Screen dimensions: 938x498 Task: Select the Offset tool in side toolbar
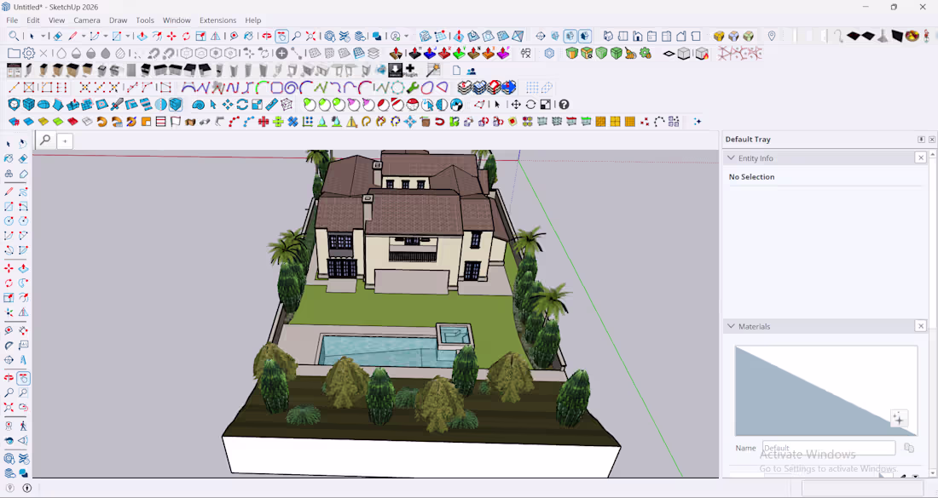click(x=23, y=297)
